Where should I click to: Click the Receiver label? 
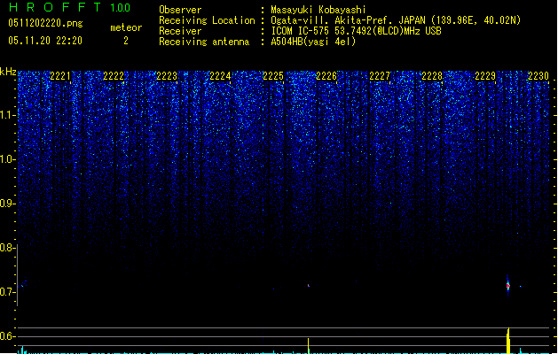point(180,31)
